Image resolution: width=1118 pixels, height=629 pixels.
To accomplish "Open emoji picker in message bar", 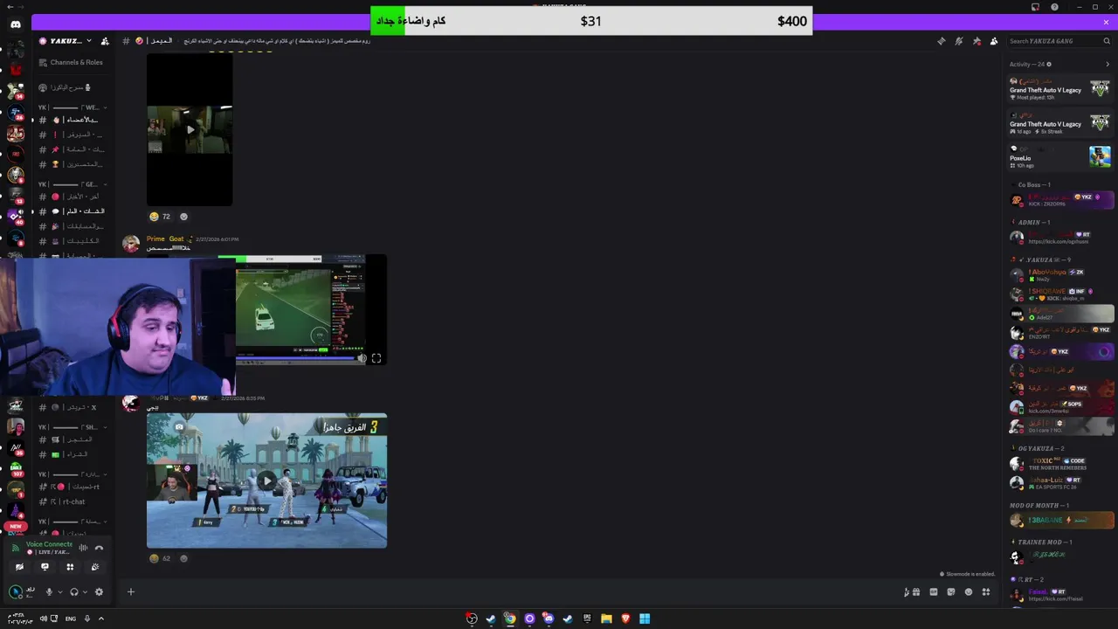I will click(969, 591).
